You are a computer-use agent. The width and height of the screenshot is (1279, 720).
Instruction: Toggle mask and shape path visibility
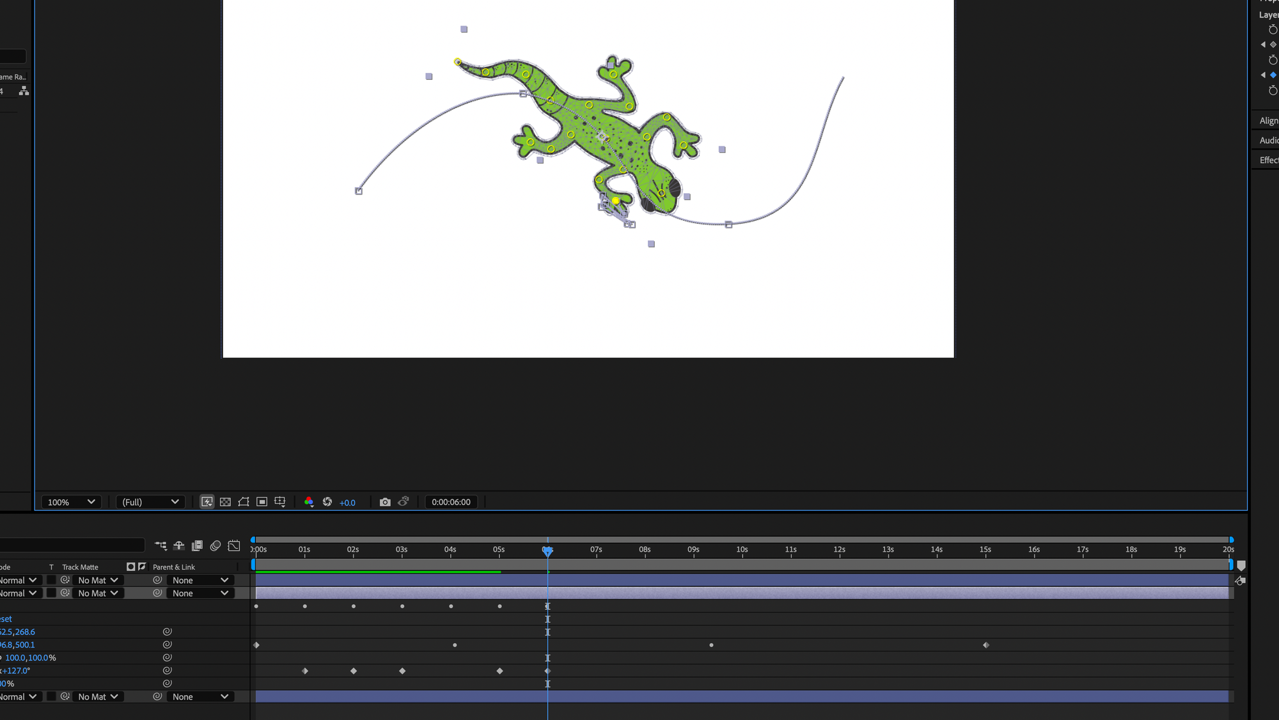[244, 502]
